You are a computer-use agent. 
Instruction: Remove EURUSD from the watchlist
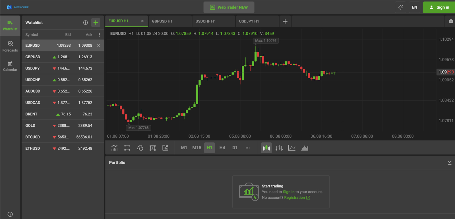(99, 46)
